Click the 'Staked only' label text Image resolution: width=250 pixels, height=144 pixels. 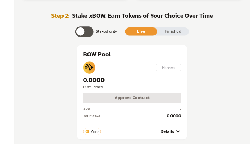[x=106, y=32]
